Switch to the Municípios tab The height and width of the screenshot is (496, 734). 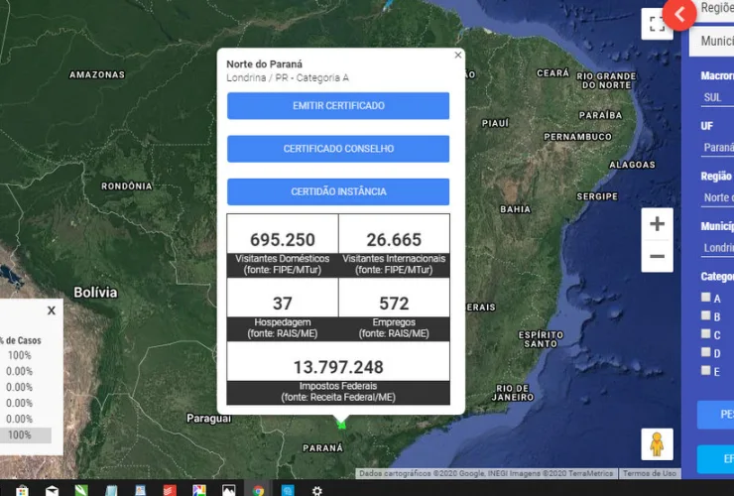coord(712,42)
